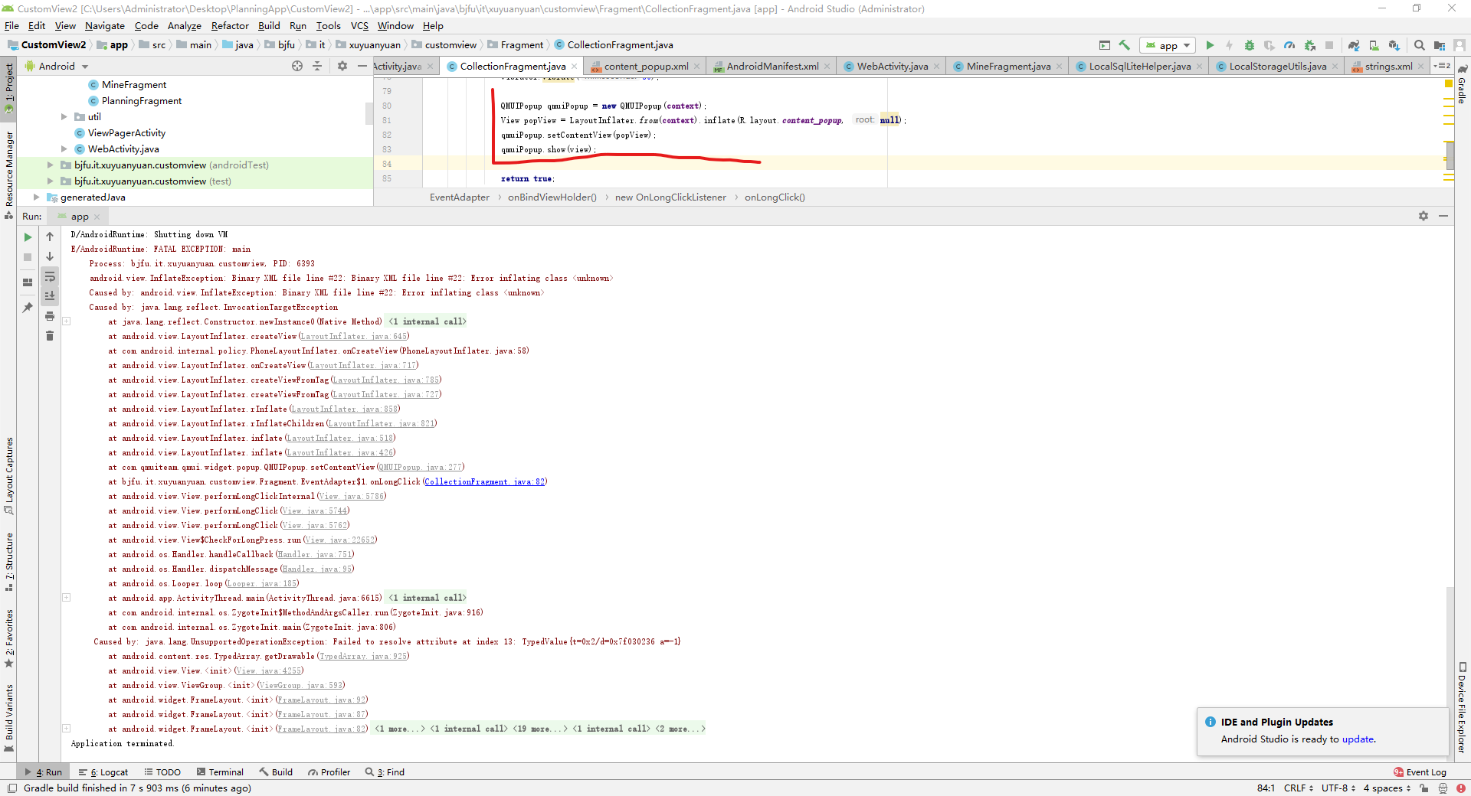Image resolution: width=1471 pixels, height=796 pixels.
Task: Toggle the Resource Manager side panel
Action: coord(8,175)
